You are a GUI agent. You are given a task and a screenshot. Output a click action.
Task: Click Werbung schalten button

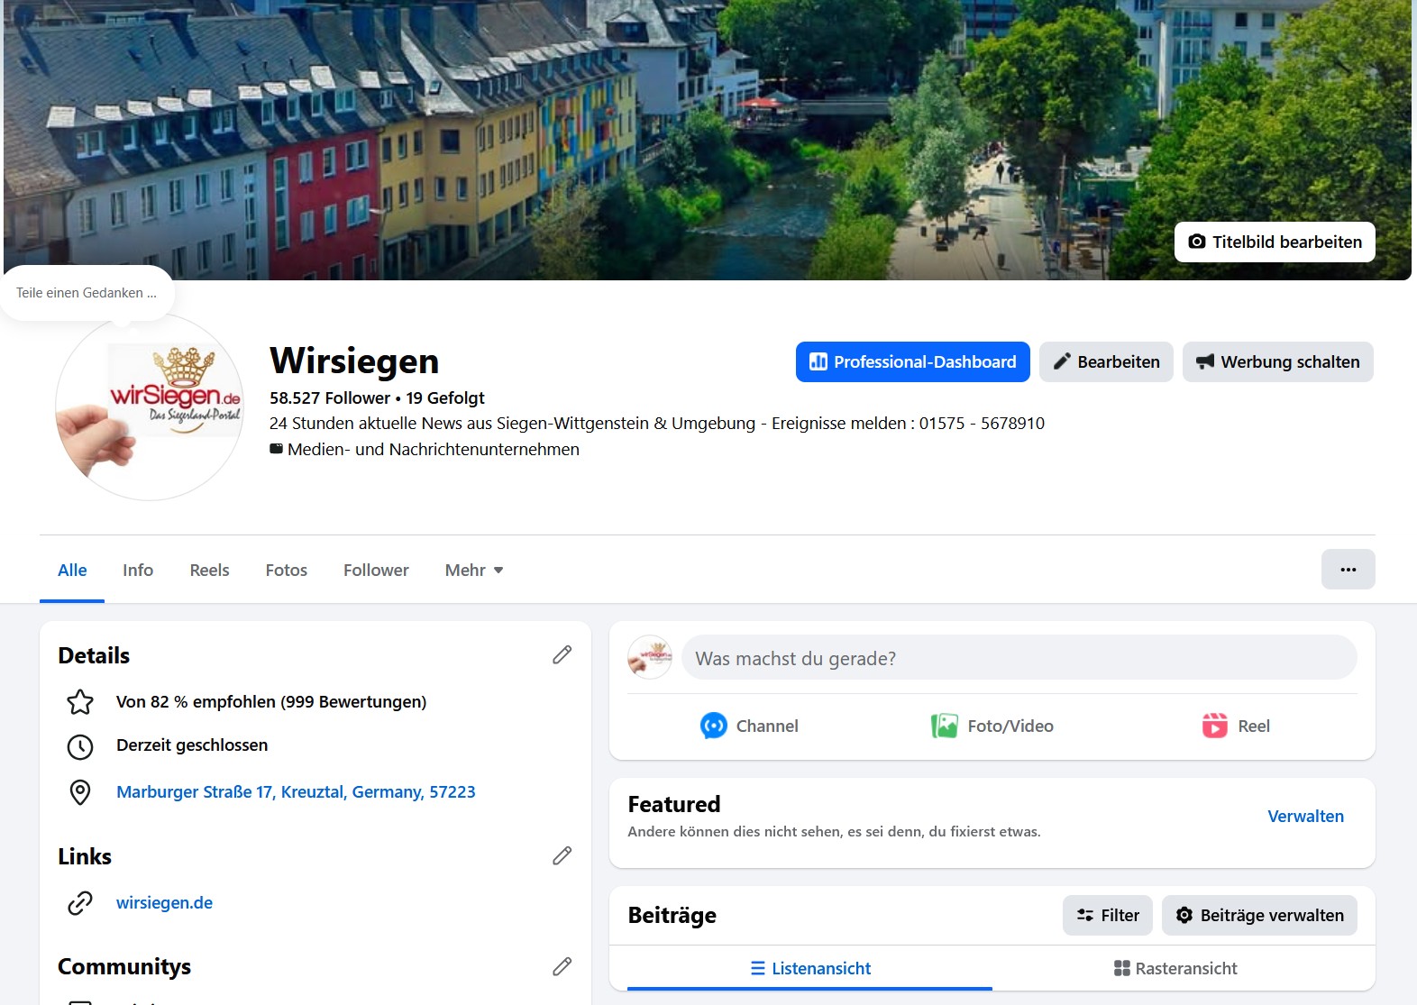[x=1278, y=362]
